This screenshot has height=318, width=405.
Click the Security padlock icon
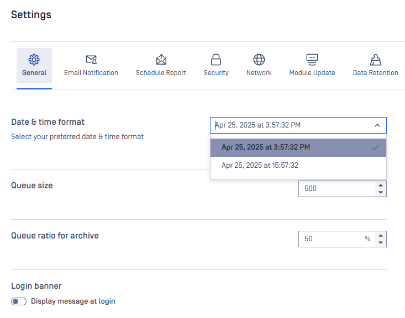(x=216, y=60)
